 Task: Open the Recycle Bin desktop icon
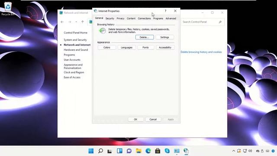(x=8, y=9)
